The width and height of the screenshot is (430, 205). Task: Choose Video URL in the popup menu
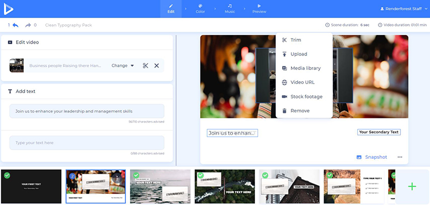[304, 82]
